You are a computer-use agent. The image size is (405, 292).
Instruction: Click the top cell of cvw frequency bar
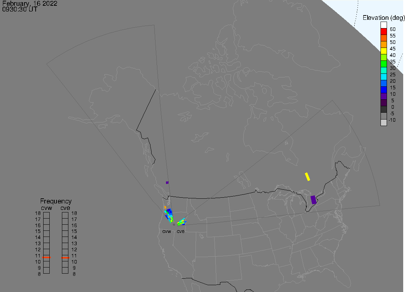46,215
